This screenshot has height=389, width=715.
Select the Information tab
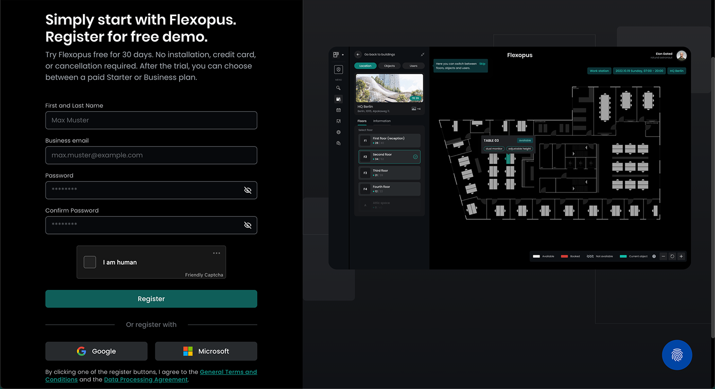(x=382, y=121)
